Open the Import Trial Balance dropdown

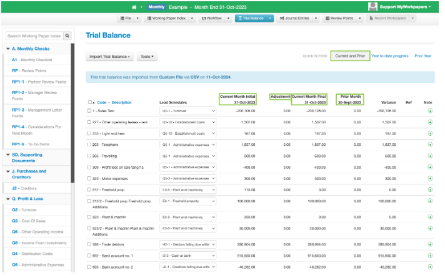coord(110,56)
